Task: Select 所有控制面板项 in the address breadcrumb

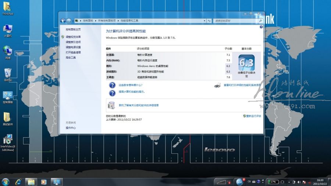Action: [x=107, y=21]
